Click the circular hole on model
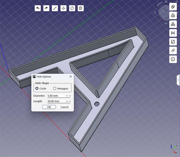This screenshot has height=157, width=180. click(x=97, y=104)
